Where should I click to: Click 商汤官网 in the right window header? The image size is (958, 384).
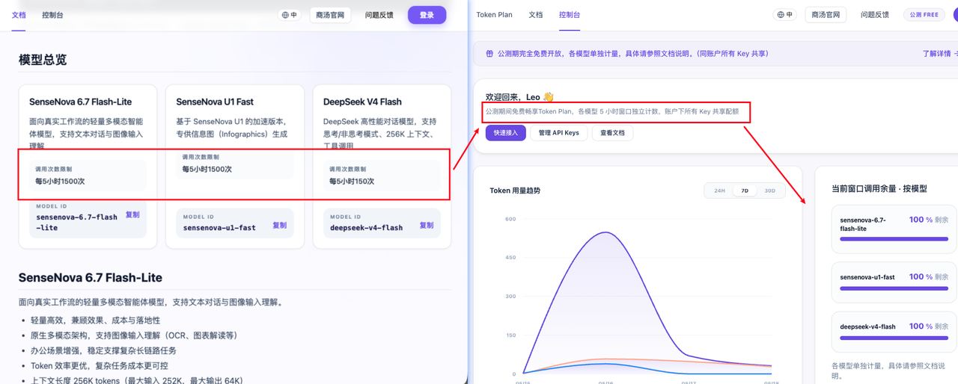[x=826, y=14]
